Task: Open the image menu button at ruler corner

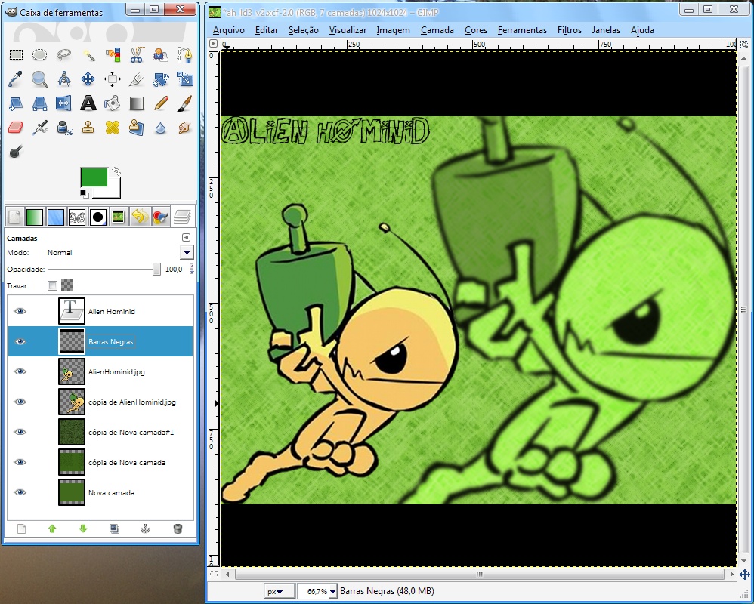Action: pyautogui.click(x=214, y=44)
